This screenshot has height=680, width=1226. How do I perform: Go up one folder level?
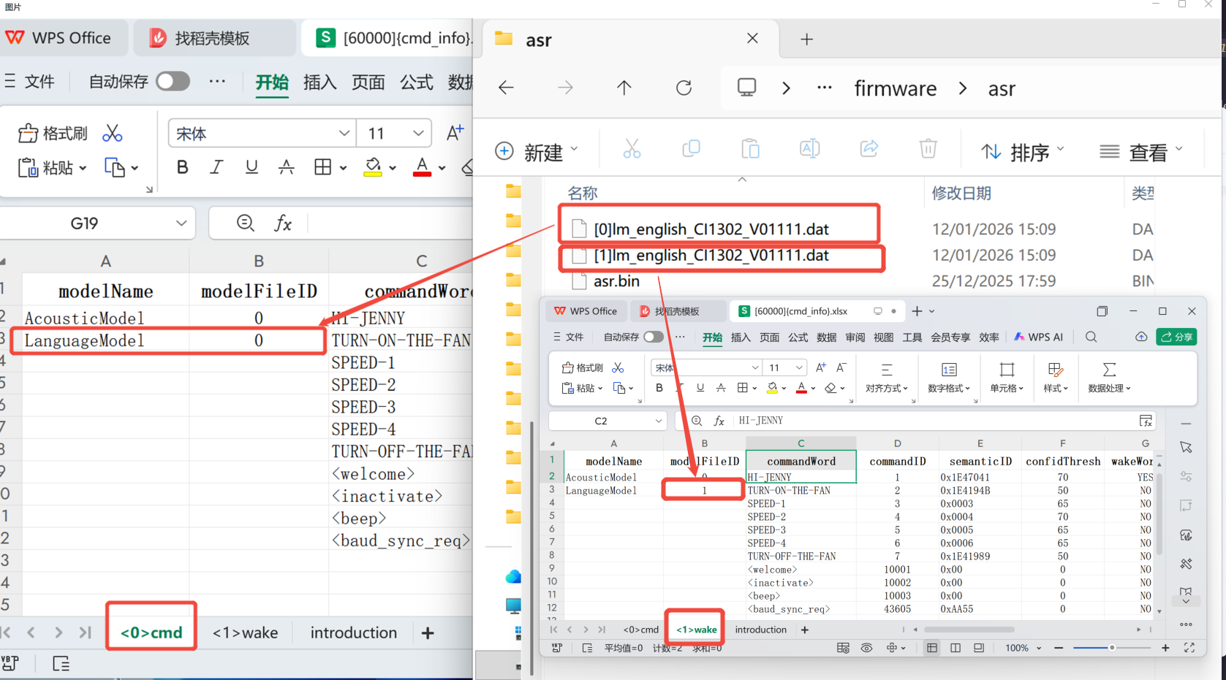point(624,88)
